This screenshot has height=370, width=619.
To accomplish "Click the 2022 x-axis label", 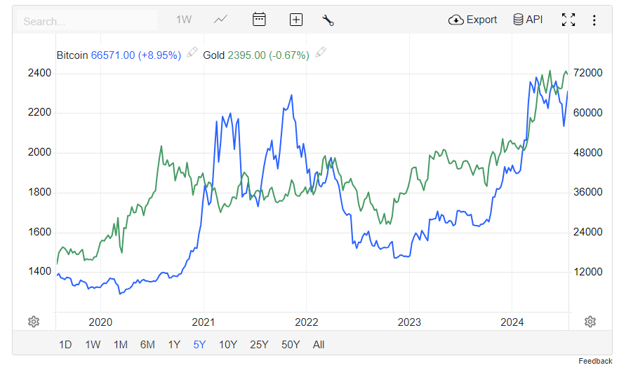I will (306, 322).
